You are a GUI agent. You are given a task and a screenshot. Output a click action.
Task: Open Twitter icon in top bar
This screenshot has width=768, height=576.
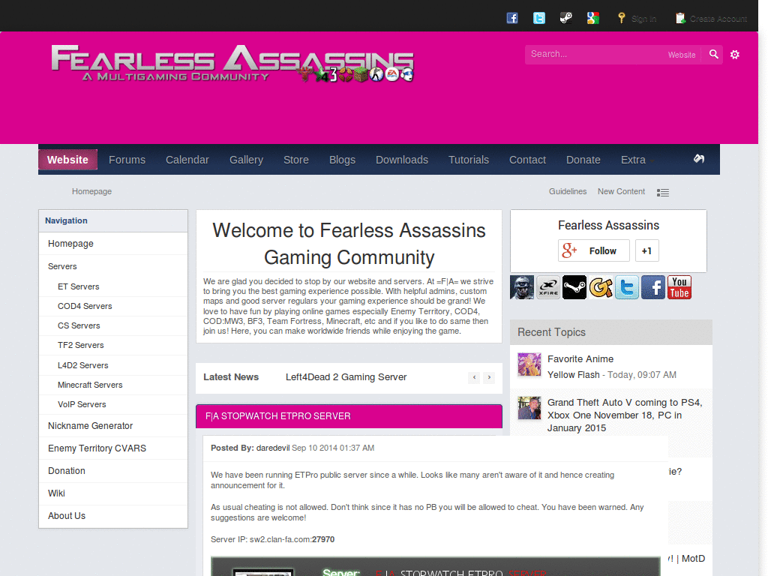point(538,18)
